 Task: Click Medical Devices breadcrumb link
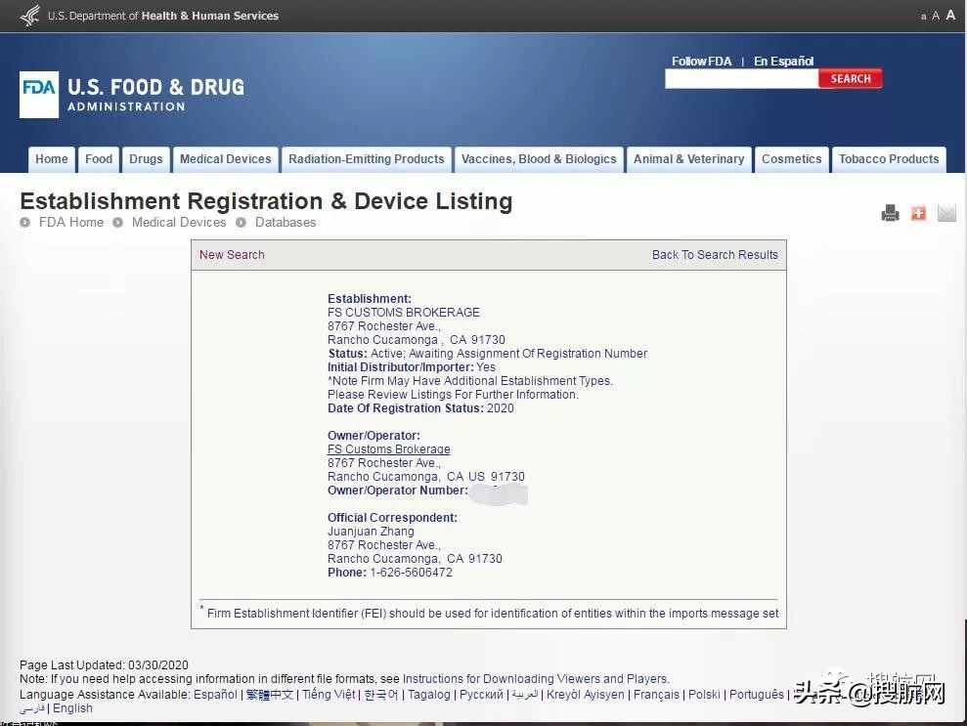point(179,223)
